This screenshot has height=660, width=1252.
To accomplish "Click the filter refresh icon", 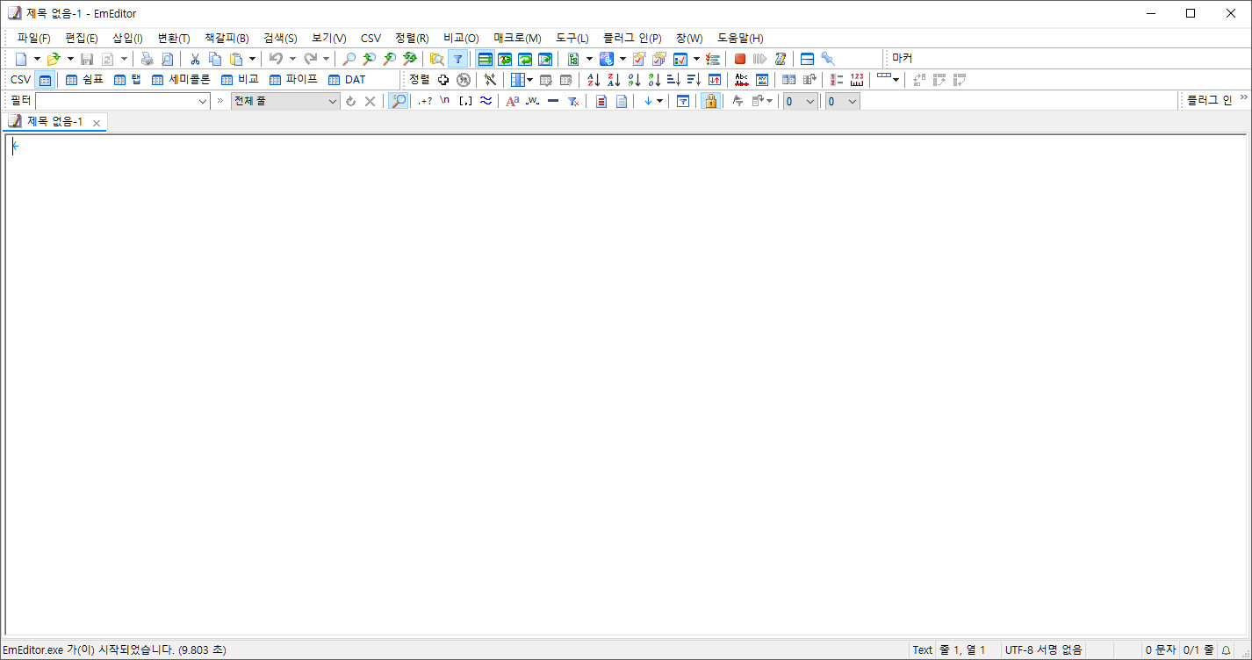I will 350,101.
